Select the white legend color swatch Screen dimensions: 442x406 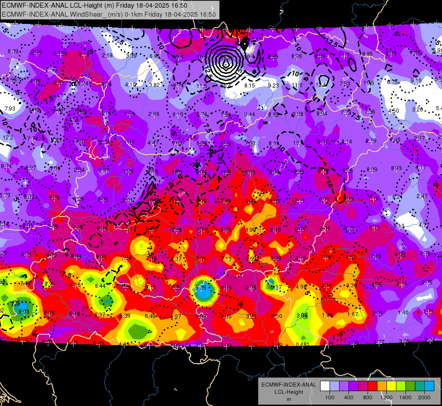325,386
